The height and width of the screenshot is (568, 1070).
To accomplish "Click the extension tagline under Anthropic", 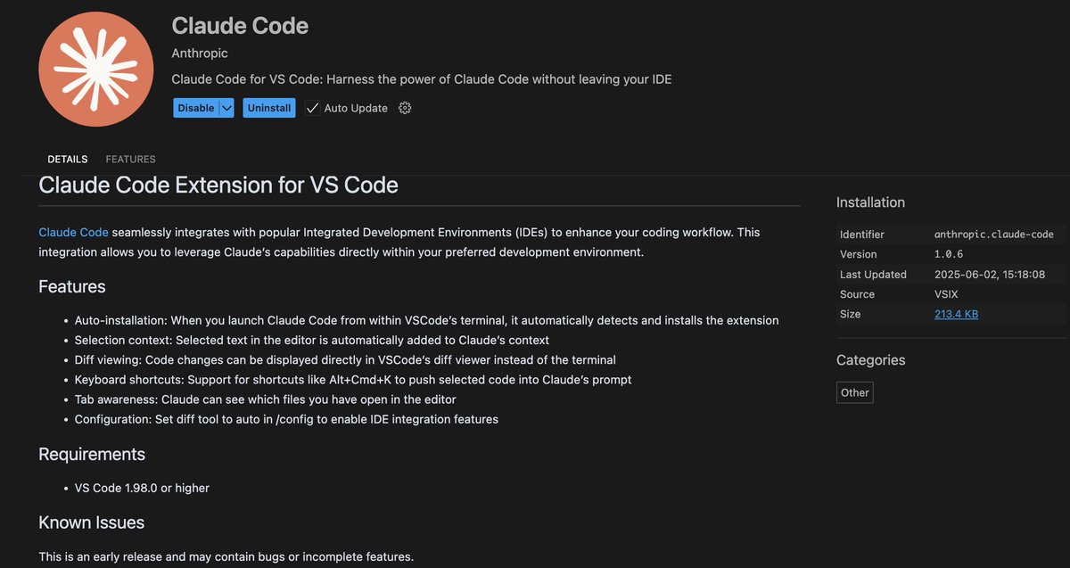I will [x=422, y=79].
